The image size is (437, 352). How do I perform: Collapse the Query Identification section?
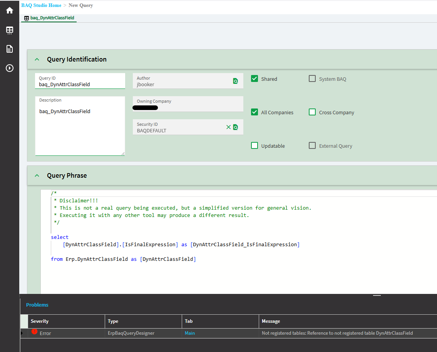coord(37,60)
